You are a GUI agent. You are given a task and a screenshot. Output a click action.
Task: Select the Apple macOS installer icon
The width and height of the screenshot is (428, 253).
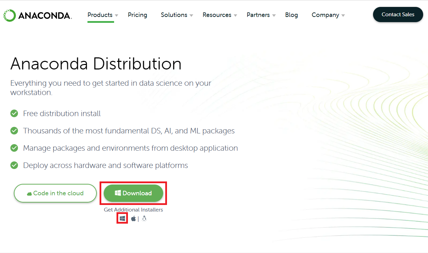pos(133,218)
